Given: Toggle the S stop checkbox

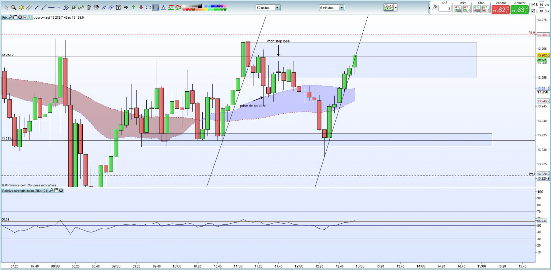Looking at the screenshot, I should (533, 5).
